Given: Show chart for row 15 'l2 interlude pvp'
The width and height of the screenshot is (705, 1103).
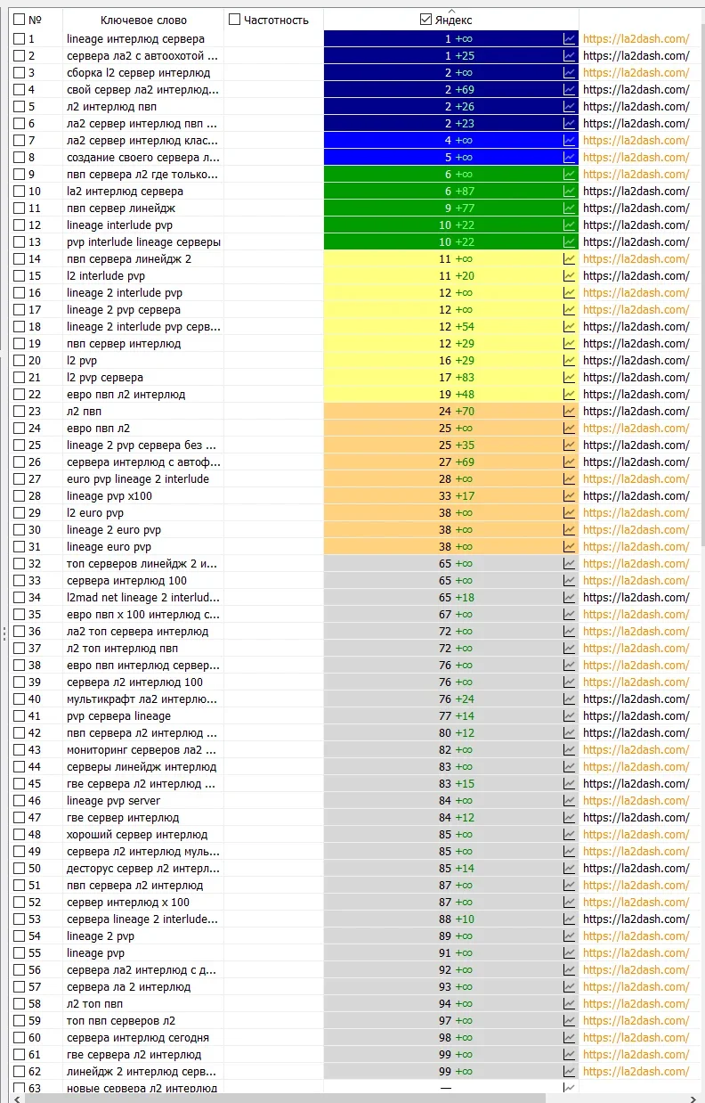Looking at the screenshot, I should tap(570, 275).
